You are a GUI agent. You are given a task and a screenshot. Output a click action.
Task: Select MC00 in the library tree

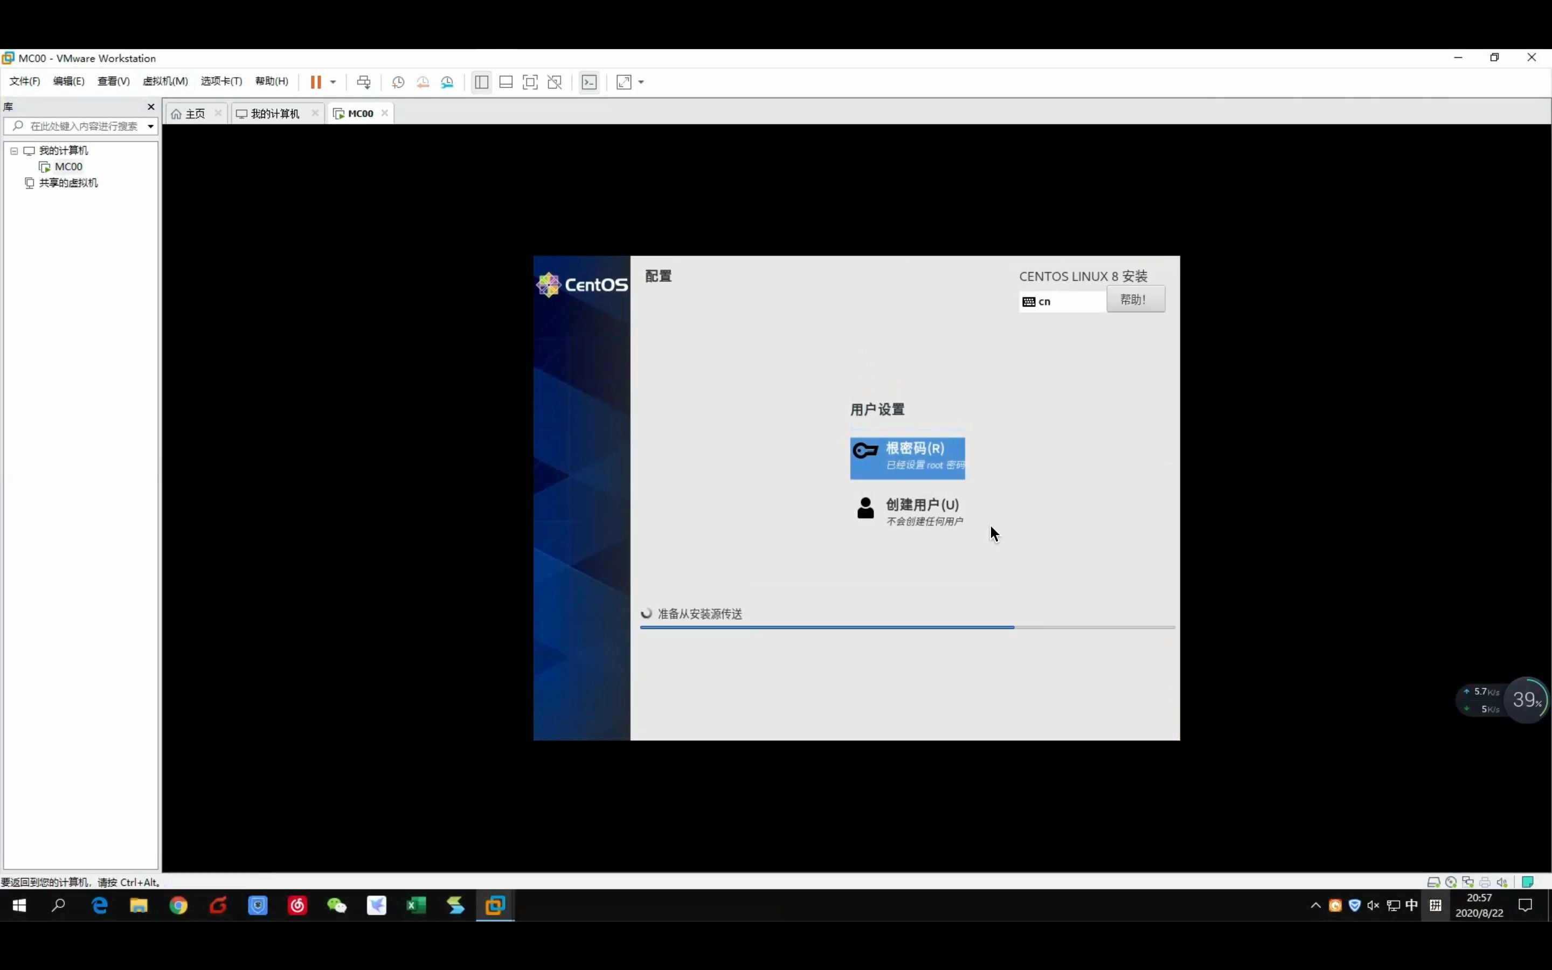68,167
